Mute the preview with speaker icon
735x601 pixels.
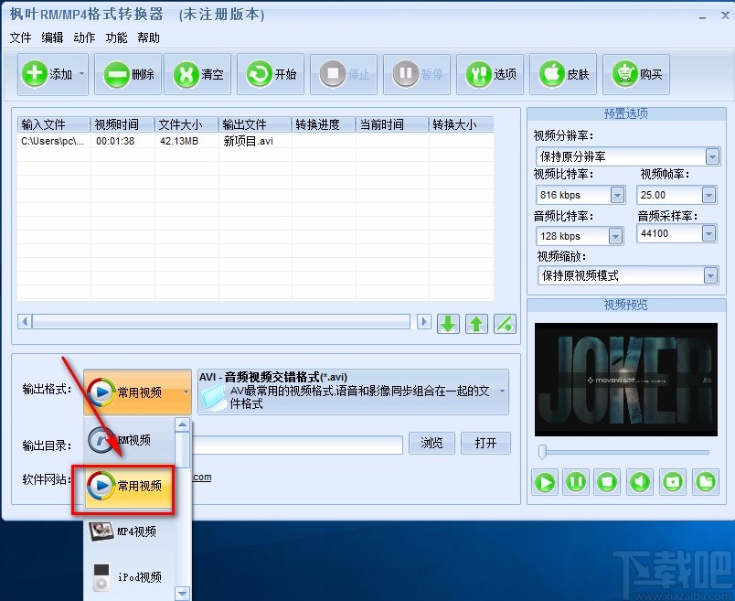[x=640, y=482]
